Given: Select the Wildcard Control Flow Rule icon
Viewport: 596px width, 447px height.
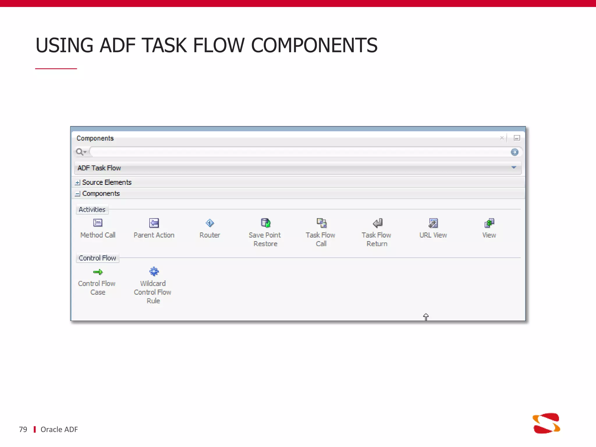Looking at the screenshot, I should point(154,271).
